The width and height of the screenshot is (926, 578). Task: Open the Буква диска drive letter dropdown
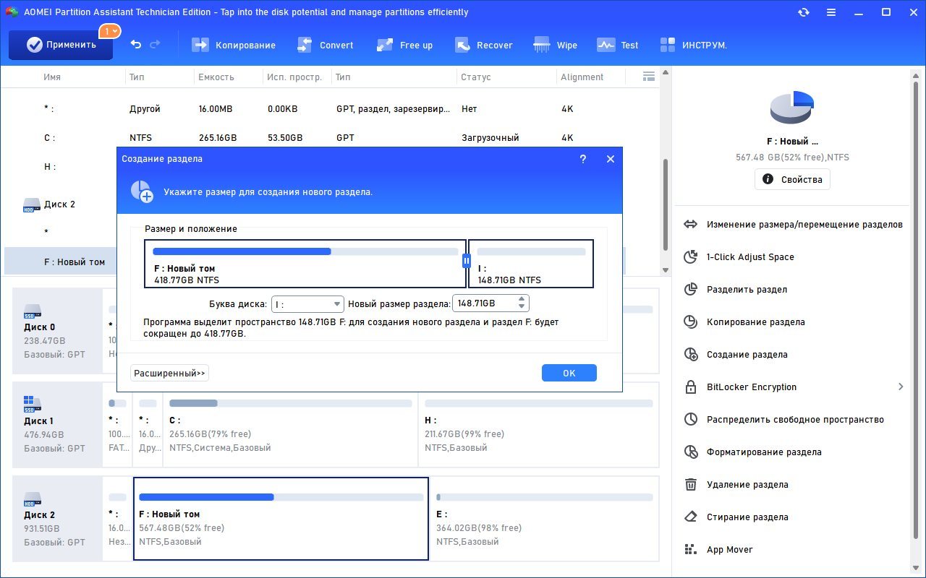click(x=308, y=303)
